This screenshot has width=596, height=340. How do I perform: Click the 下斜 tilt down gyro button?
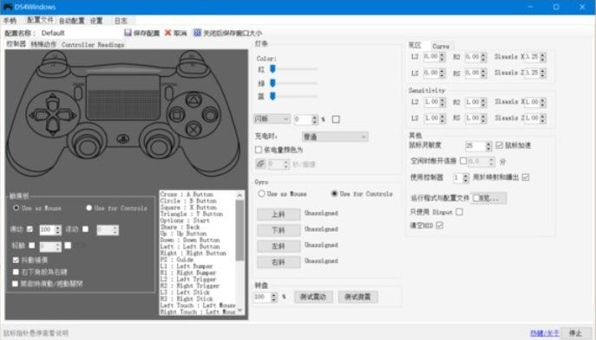[x=278, y=230]
